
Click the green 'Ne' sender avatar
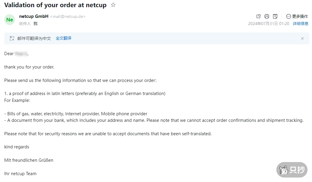click(x=10, y=20)
